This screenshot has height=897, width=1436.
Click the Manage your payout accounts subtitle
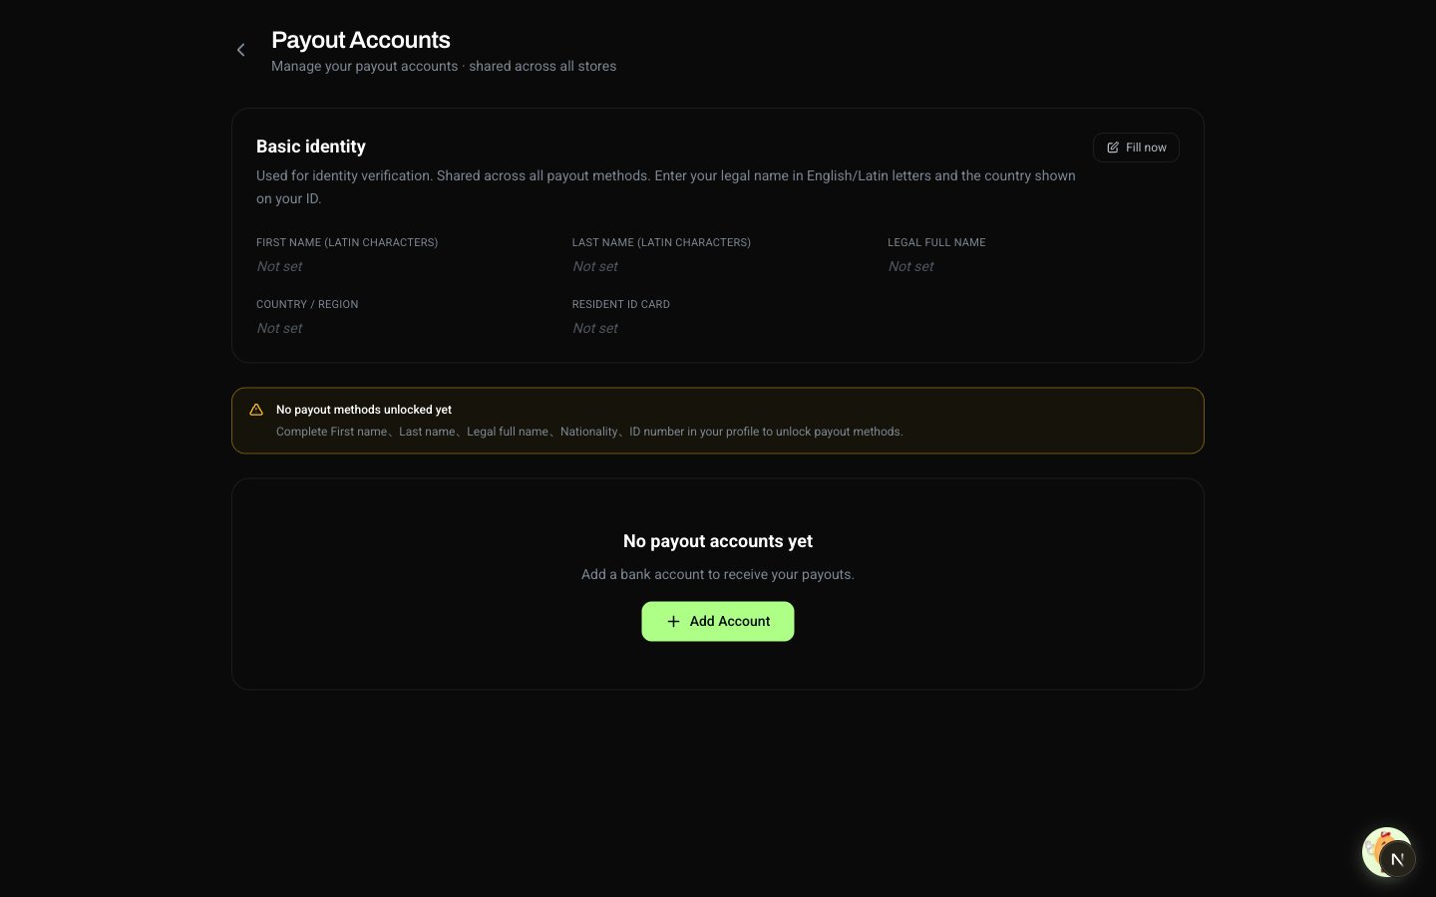(x=444, y=66)
